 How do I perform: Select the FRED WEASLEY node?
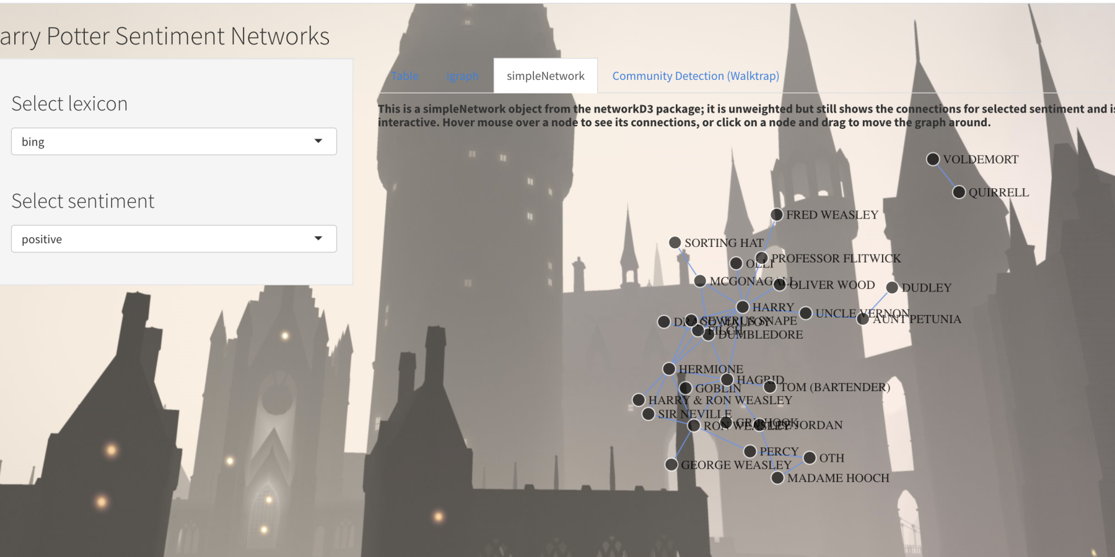[x=777, y=215]
